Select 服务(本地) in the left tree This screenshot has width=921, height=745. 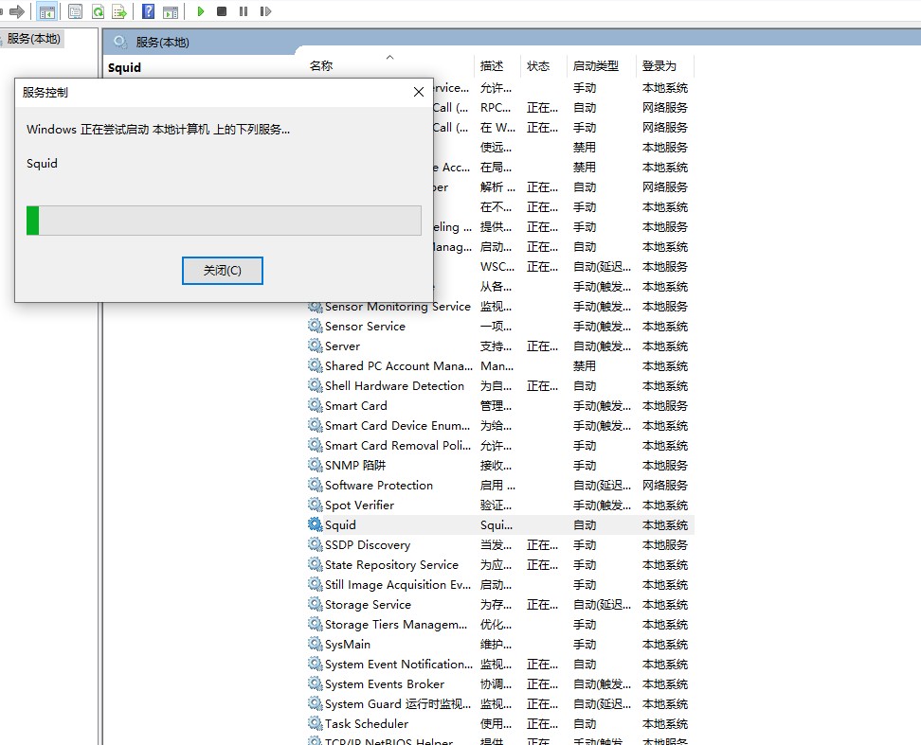[33, 39]
